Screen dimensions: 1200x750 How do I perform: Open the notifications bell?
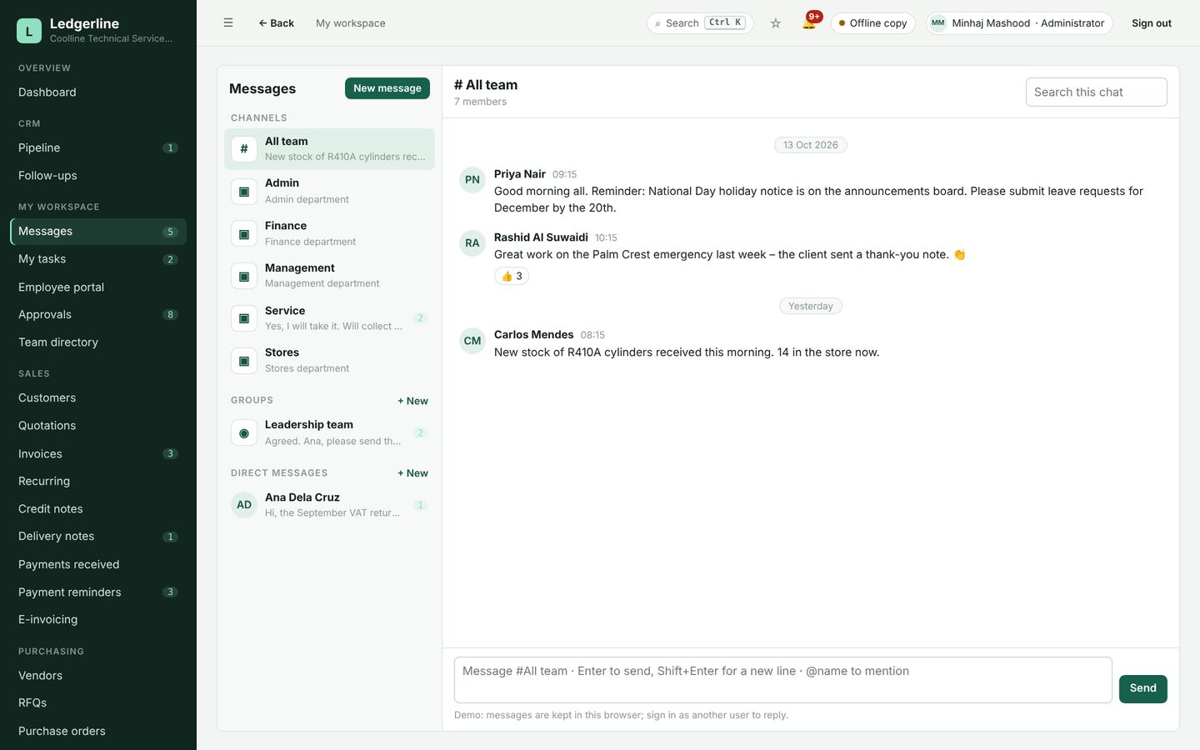[809, 22]
